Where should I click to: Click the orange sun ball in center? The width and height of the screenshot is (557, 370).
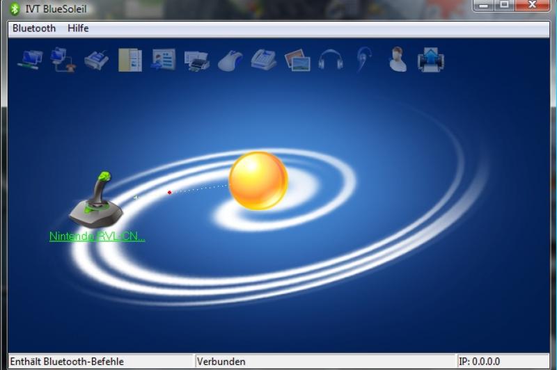pos(258,180)
